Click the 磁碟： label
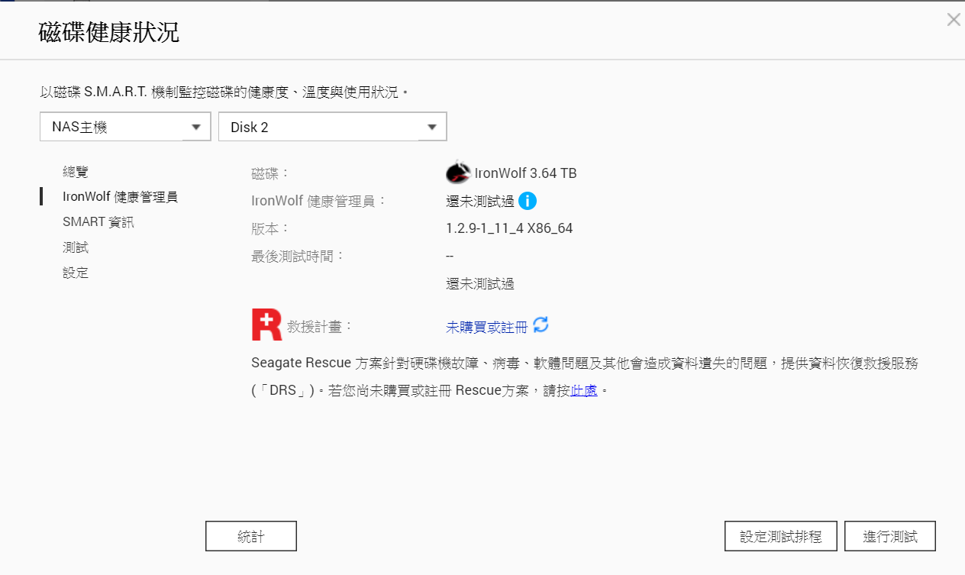The image size is (965, 575). tap(271, 173)
